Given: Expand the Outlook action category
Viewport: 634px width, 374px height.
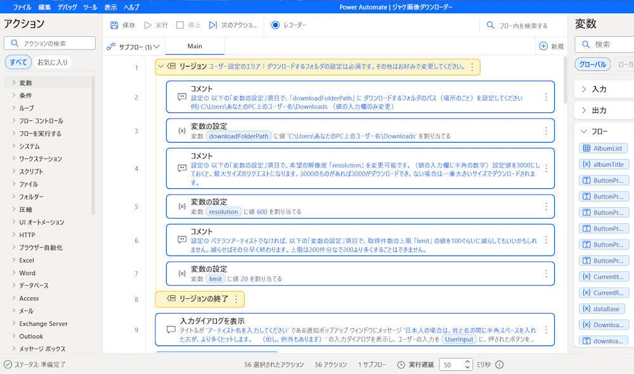Looking at the screenshot, I should point(14,336).
